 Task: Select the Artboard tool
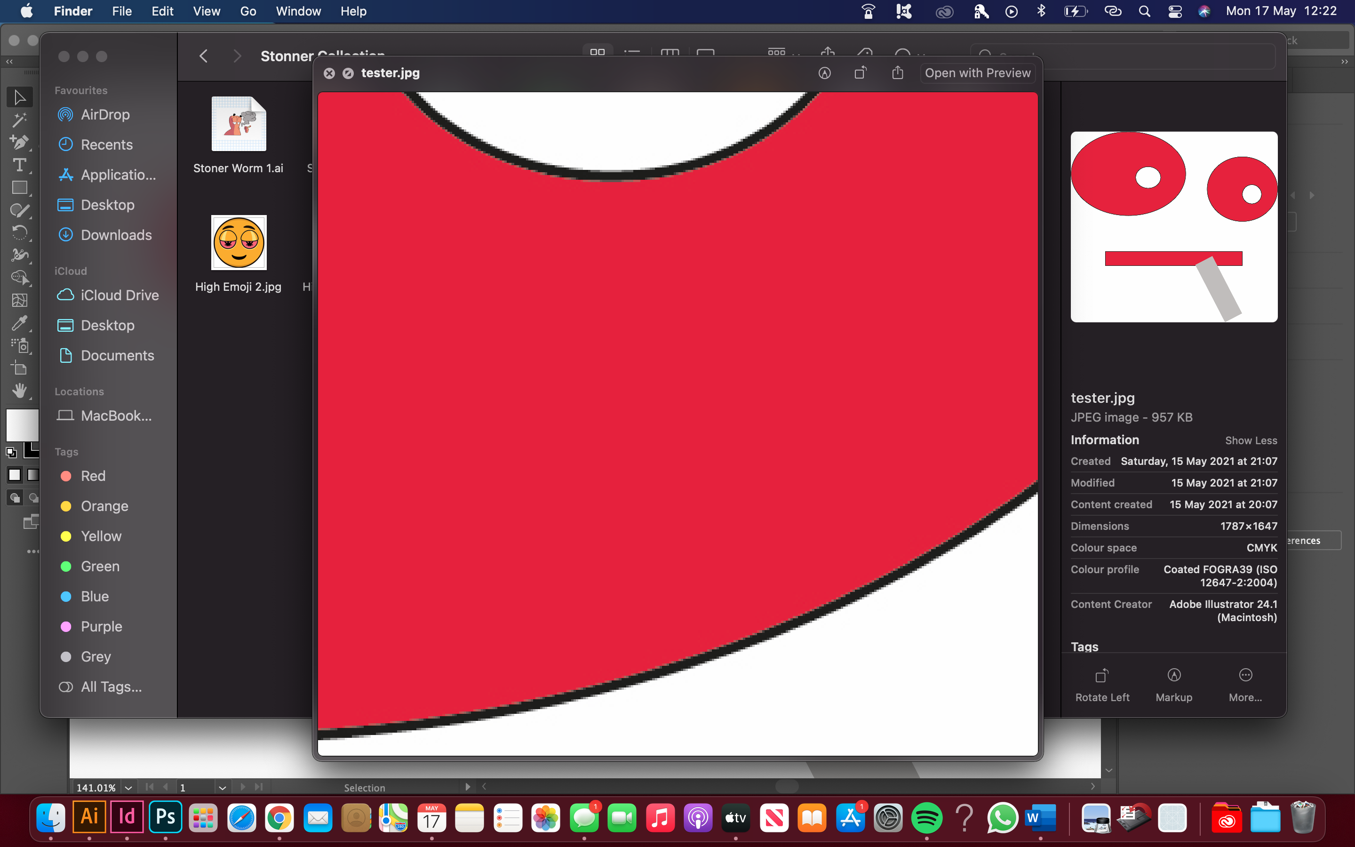pos(20,368)
